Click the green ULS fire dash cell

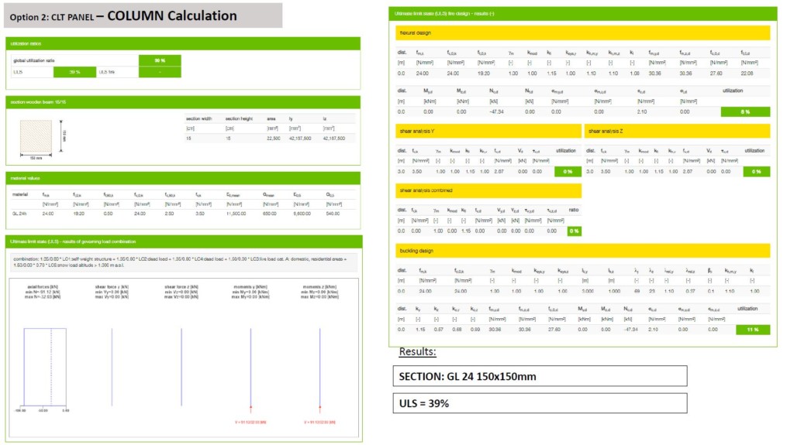click(160, 71)
